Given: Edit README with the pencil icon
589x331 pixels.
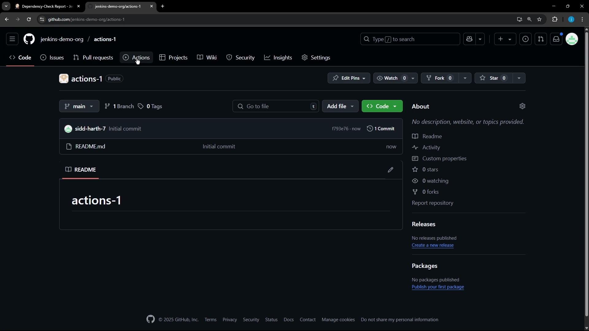Looking at the screenshot, I should coord(391,170).
